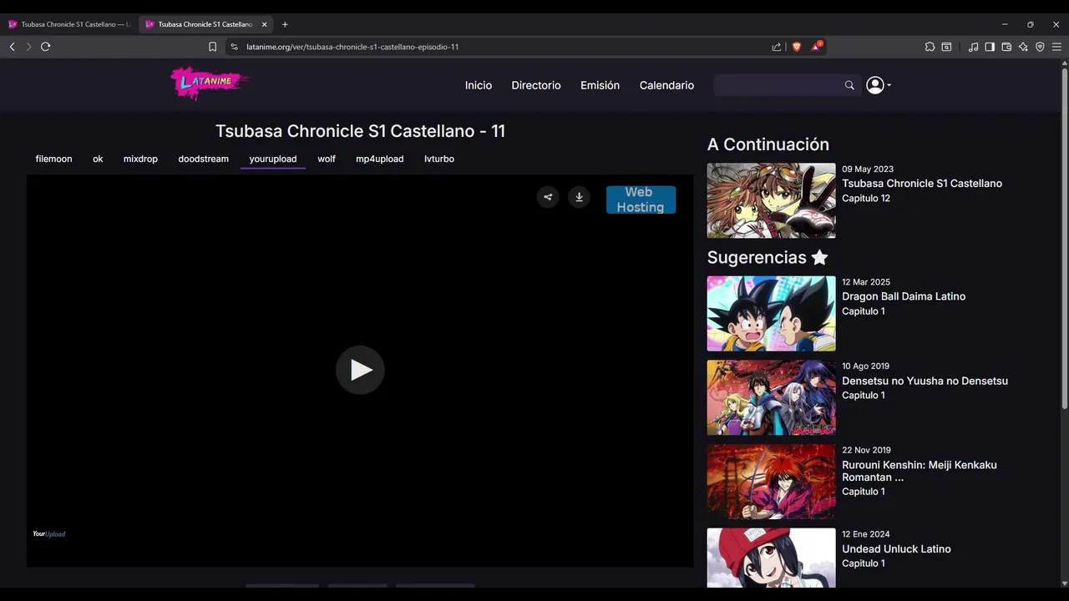The image size is (1069, 601).
Task: Open the Tsubasa Chronicle S1 Castellano next-episode link
Action: pos(922,184)
